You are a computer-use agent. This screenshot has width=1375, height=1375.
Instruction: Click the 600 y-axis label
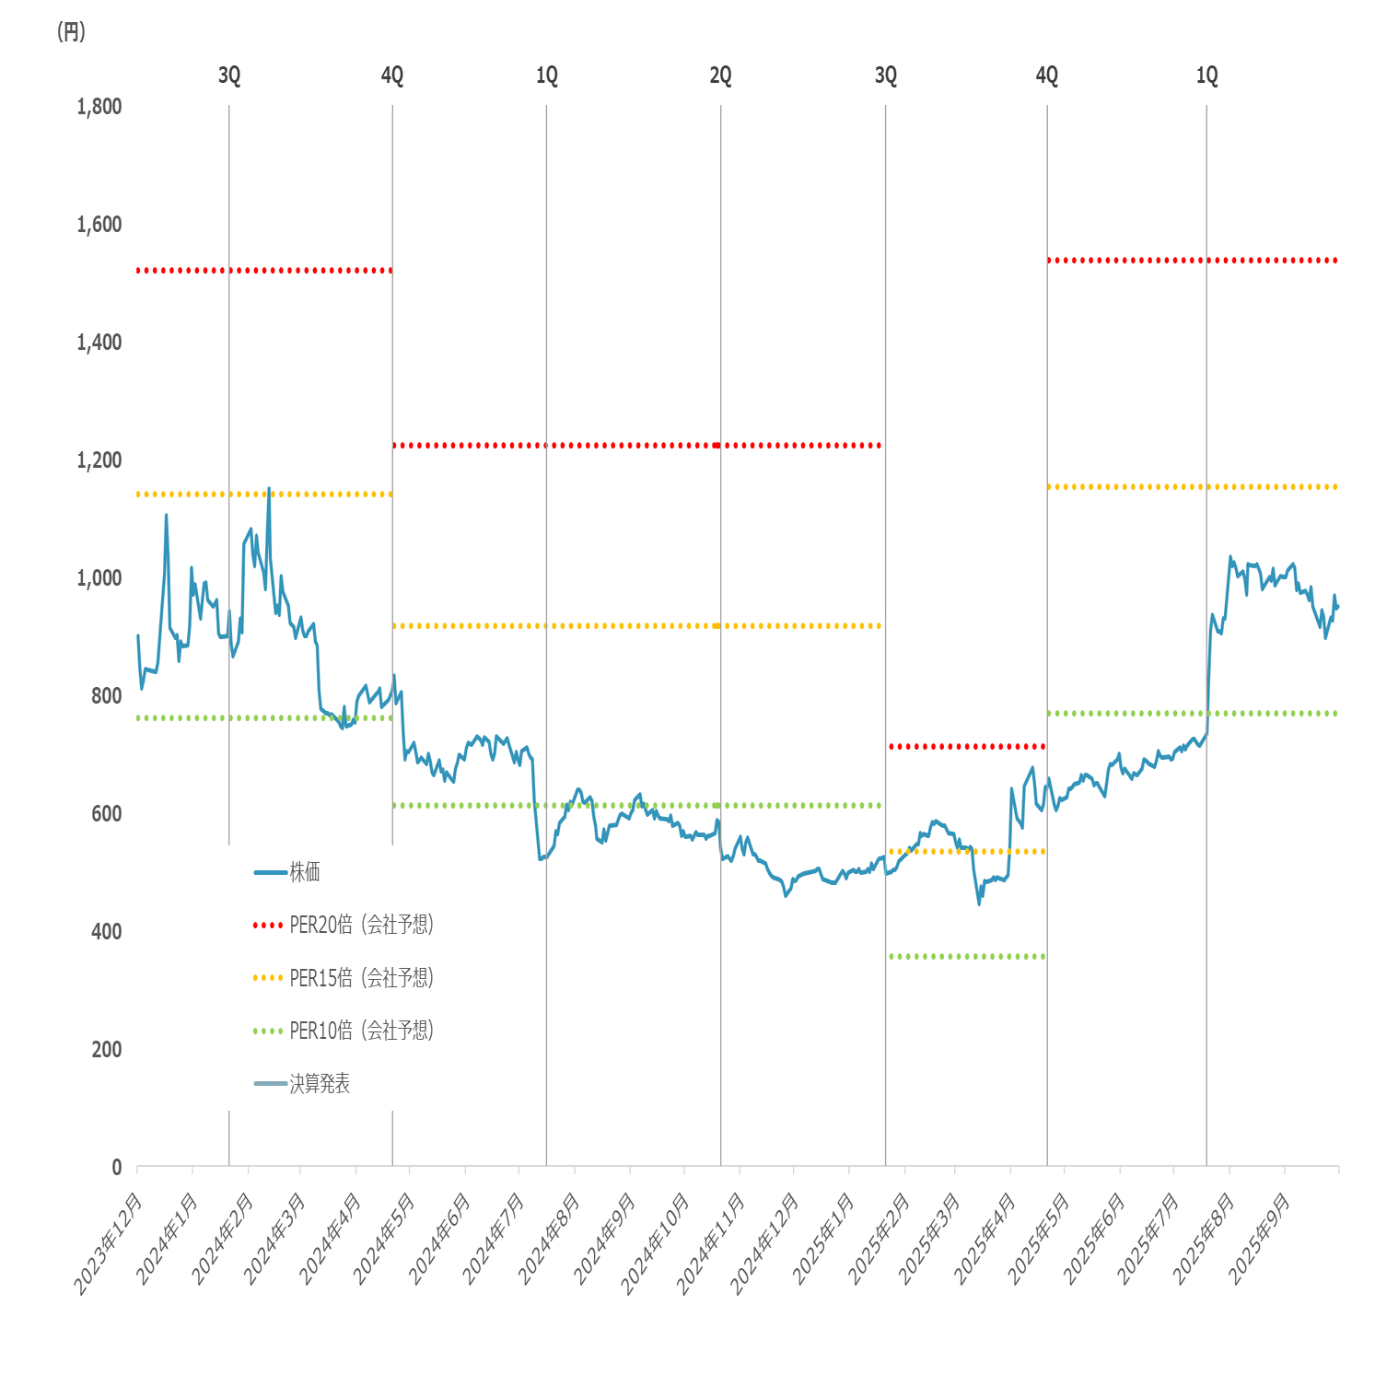tap(106, 814)
